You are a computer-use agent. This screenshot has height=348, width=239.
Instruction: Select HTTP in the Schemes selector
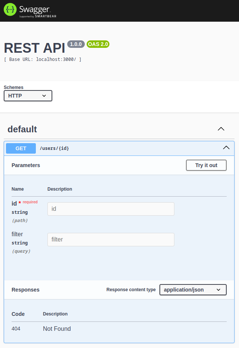28,96
